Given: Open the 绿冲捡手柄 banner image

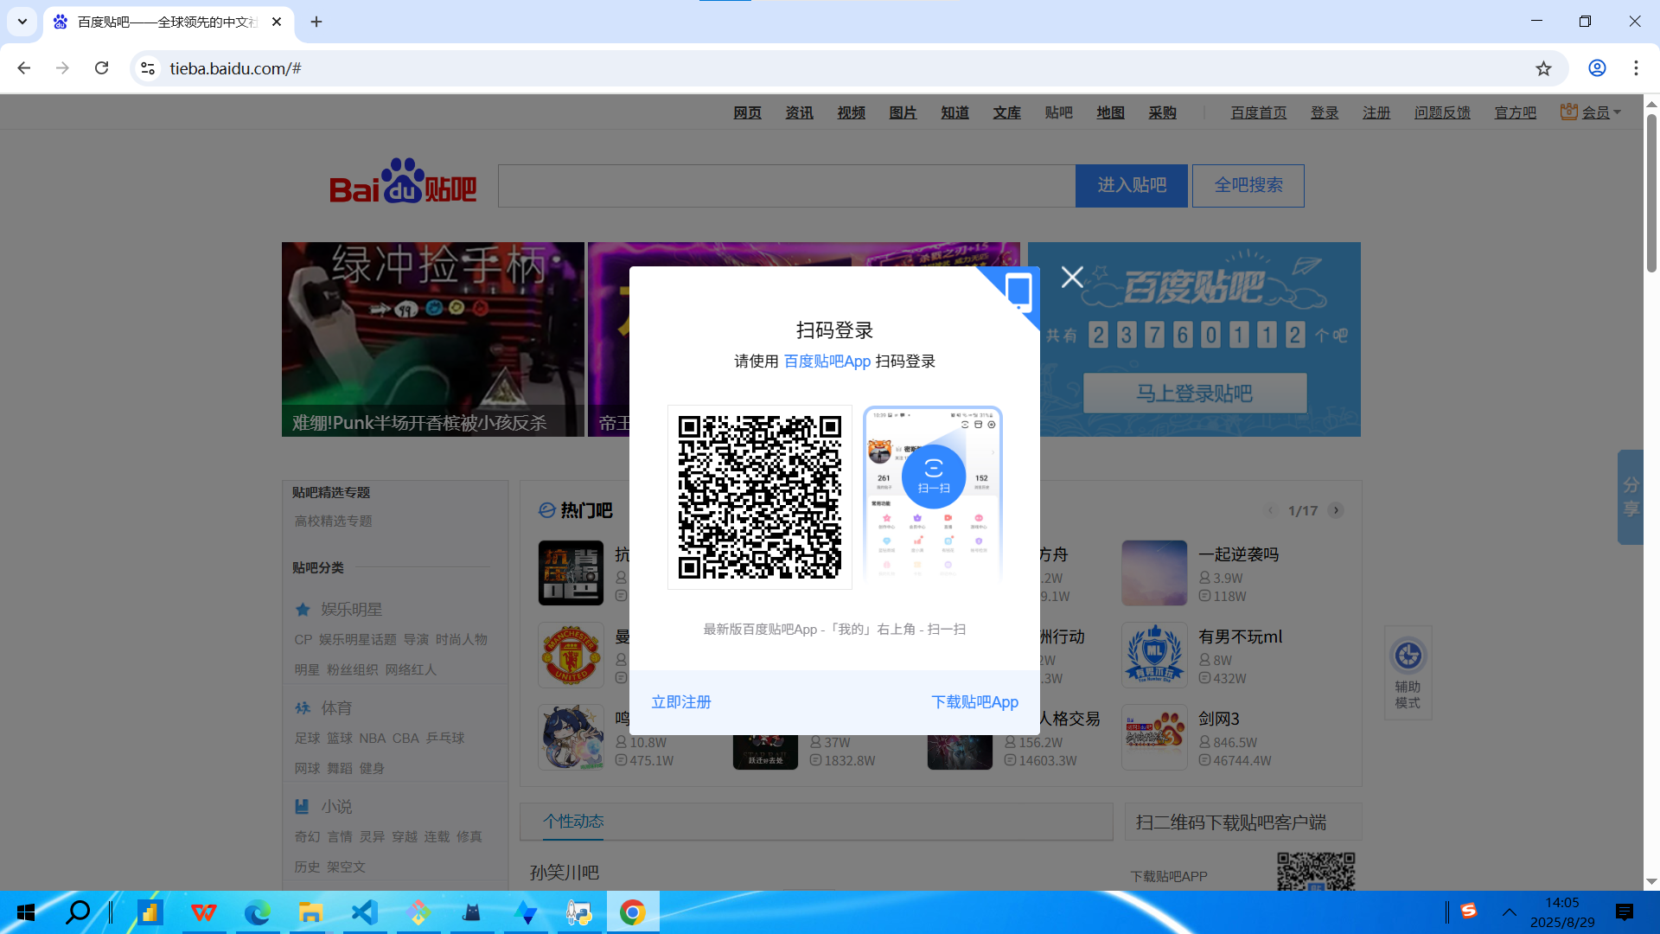Looking at the screenshot, I should tap(433, 339).
